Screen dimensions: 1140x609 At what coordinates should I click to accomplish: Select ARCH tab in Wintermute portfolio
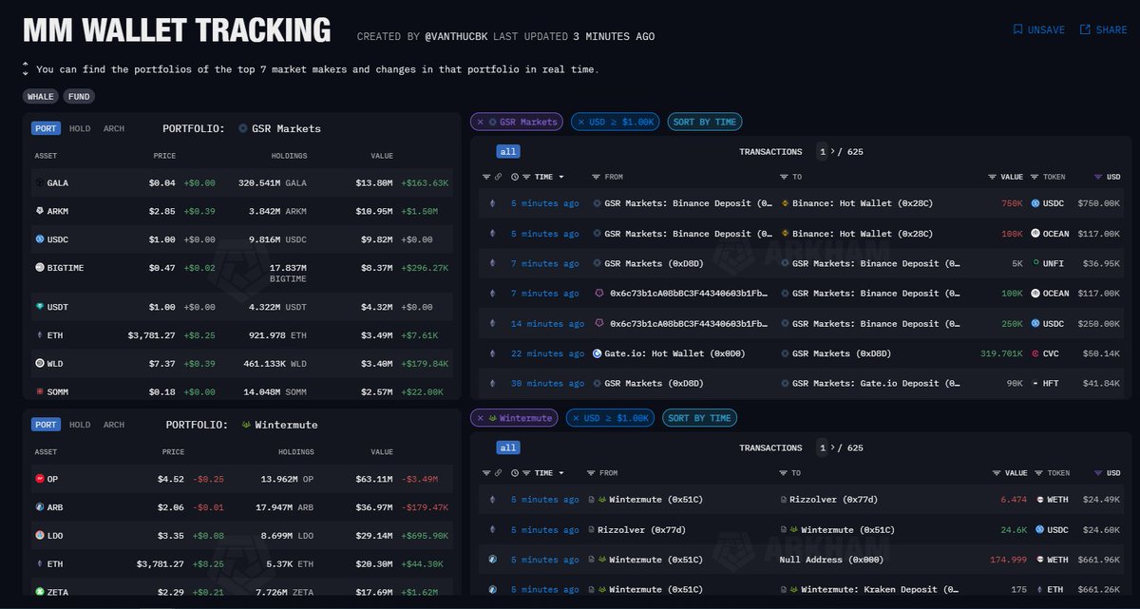[114, 425]
